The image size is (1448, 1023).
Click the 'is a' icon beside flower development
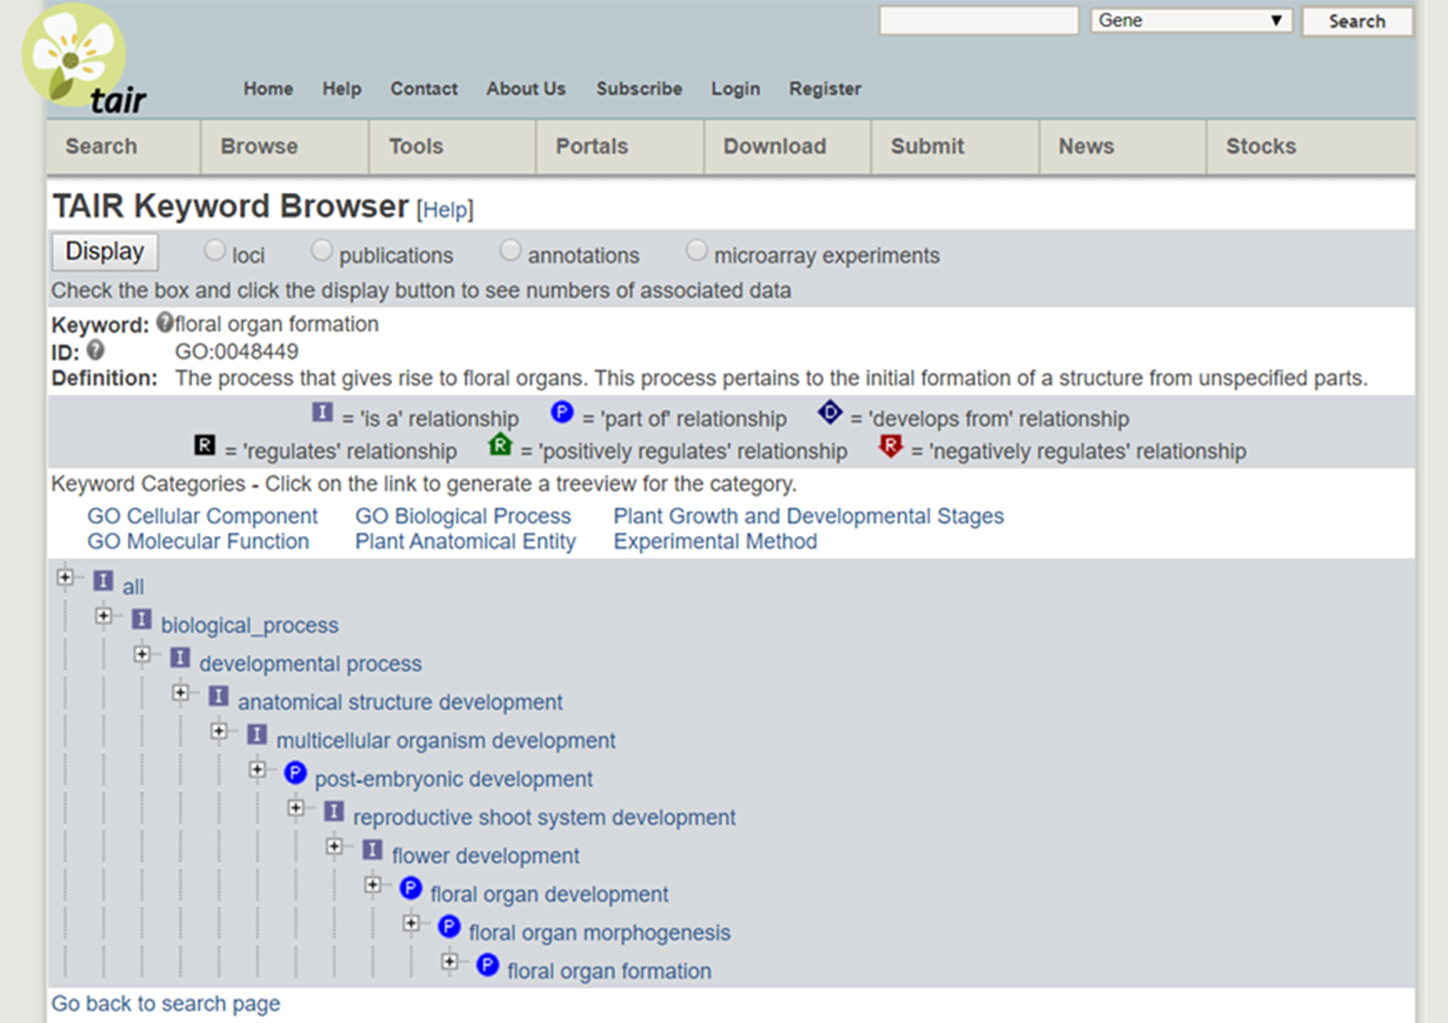(372, 850)
